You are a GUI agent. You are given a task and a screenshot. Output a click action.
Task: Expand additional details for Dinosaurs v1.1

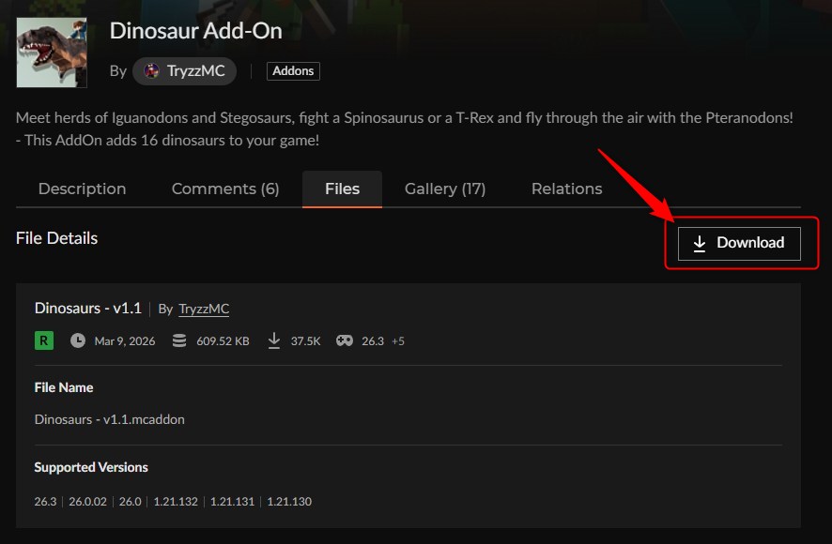[x=88, y=308]
